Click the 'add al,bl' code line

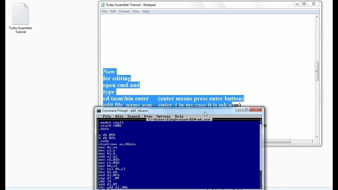point(108,156)
